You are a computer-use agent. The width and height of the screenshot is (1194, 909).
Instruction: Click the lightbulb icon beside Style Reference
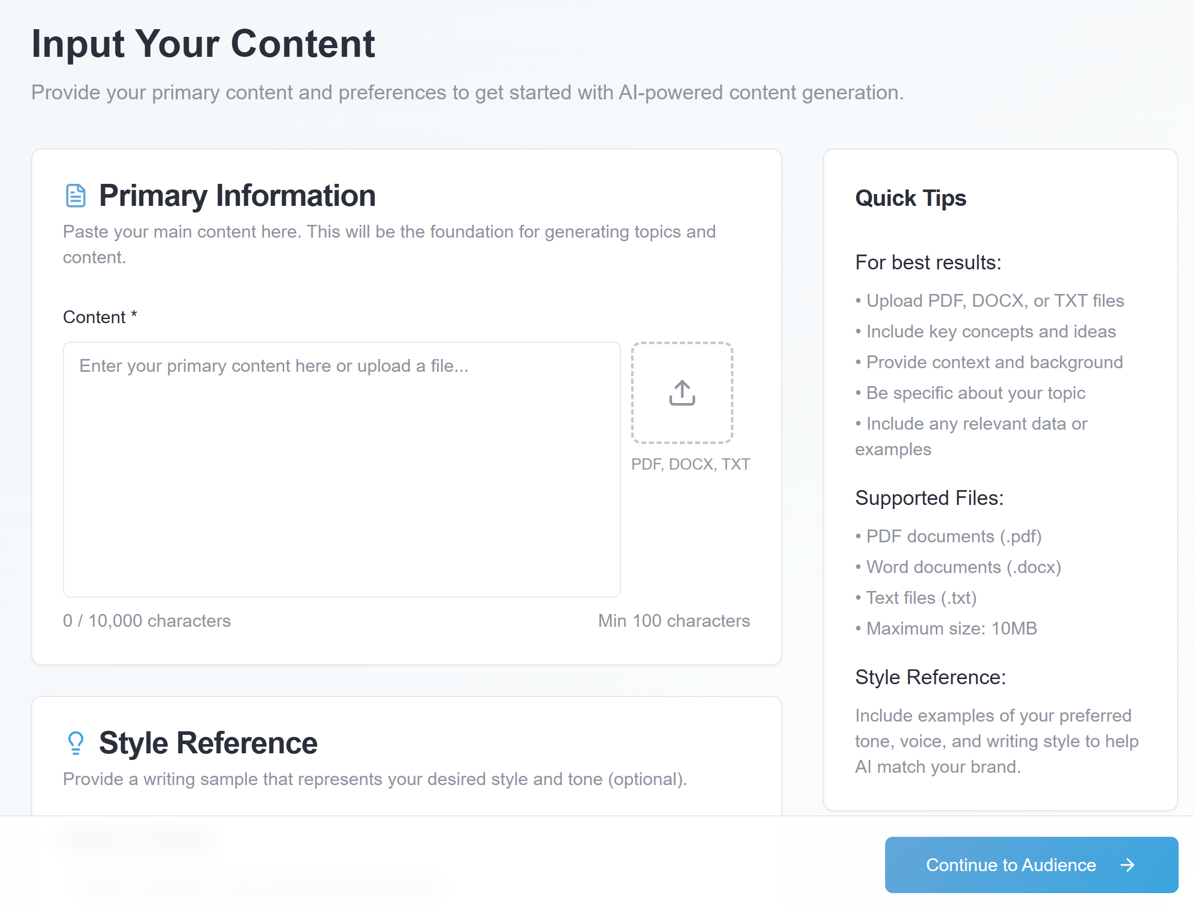pyautogui.click(x=76, y=743)
